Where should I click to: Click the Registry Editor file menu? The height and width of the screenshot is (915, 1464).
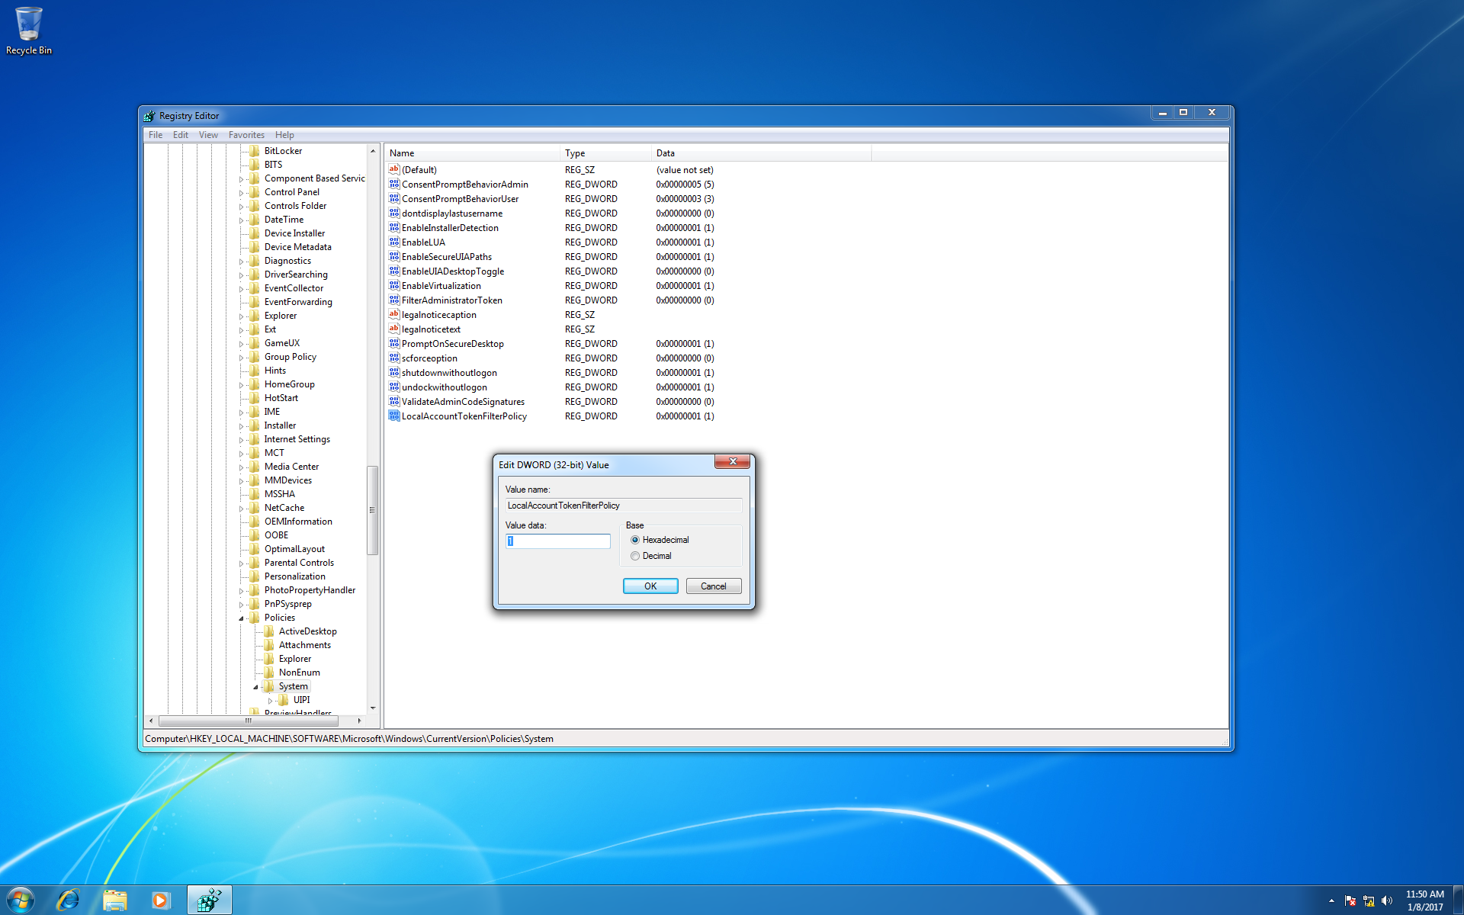[x=156, y=135]
